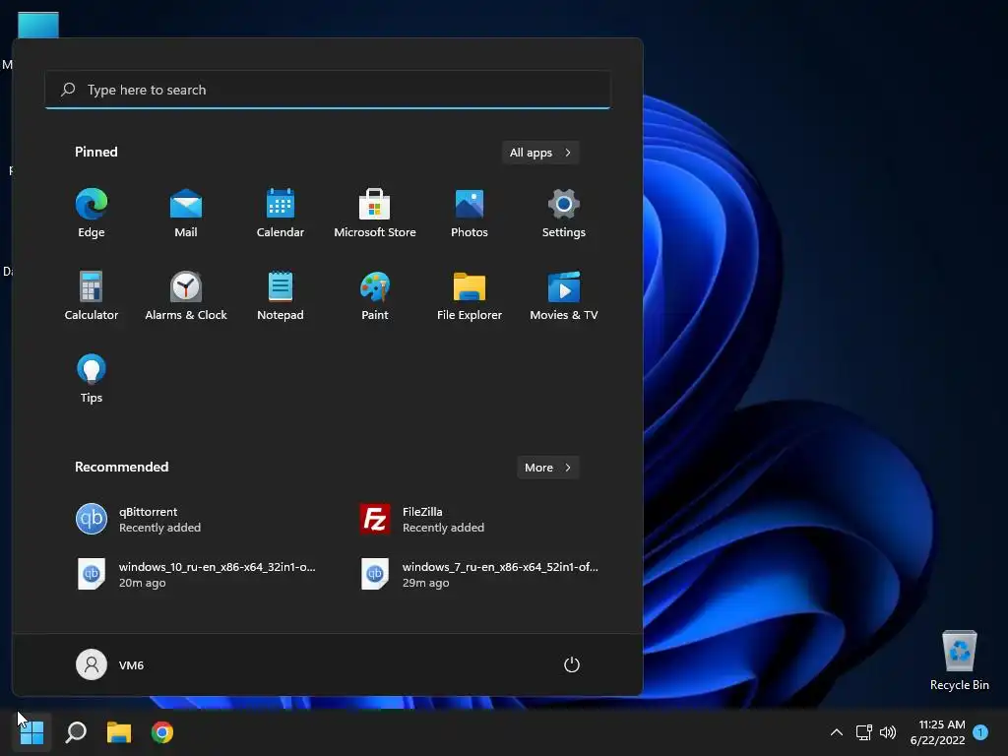Show hidden tray icons chevron

click(x=837, y=732)
